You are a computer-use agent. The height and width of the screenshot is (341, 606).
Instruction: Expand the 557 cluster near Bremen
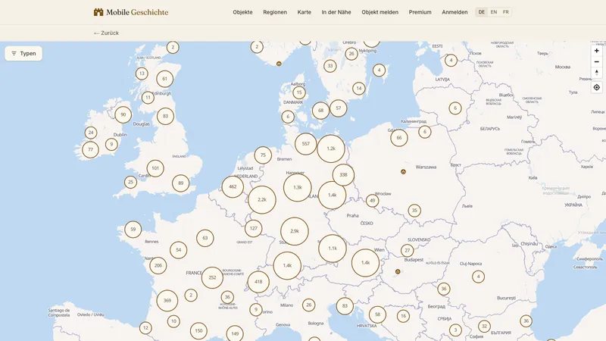point(306,144)
